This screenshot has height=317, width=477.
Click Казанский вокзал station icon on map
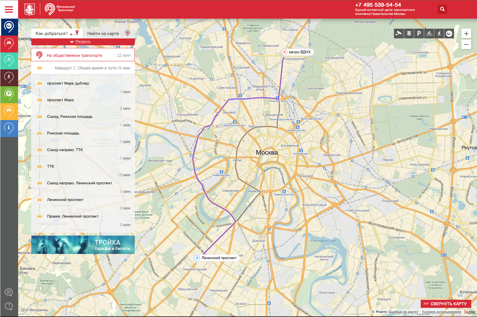297,127
